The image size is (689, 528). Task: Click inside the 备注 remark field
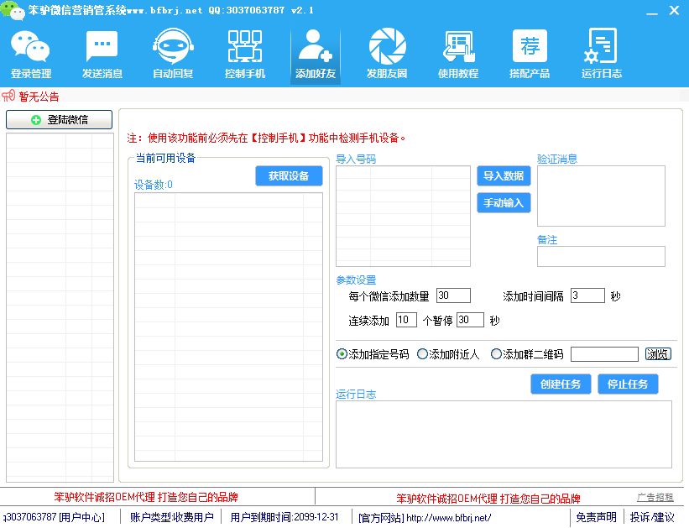[x=601, y=256]
